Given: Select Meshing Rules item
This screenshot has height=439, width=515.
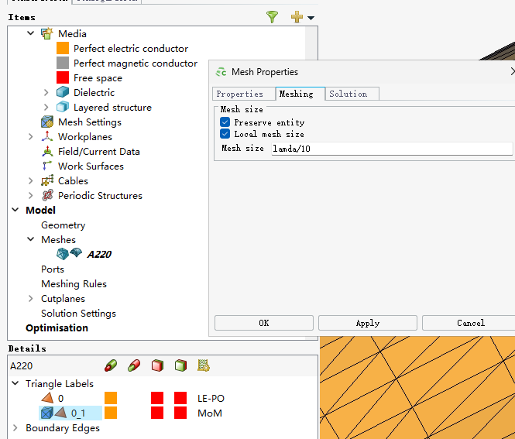Looking at the screenshot, I should point(74,283).
